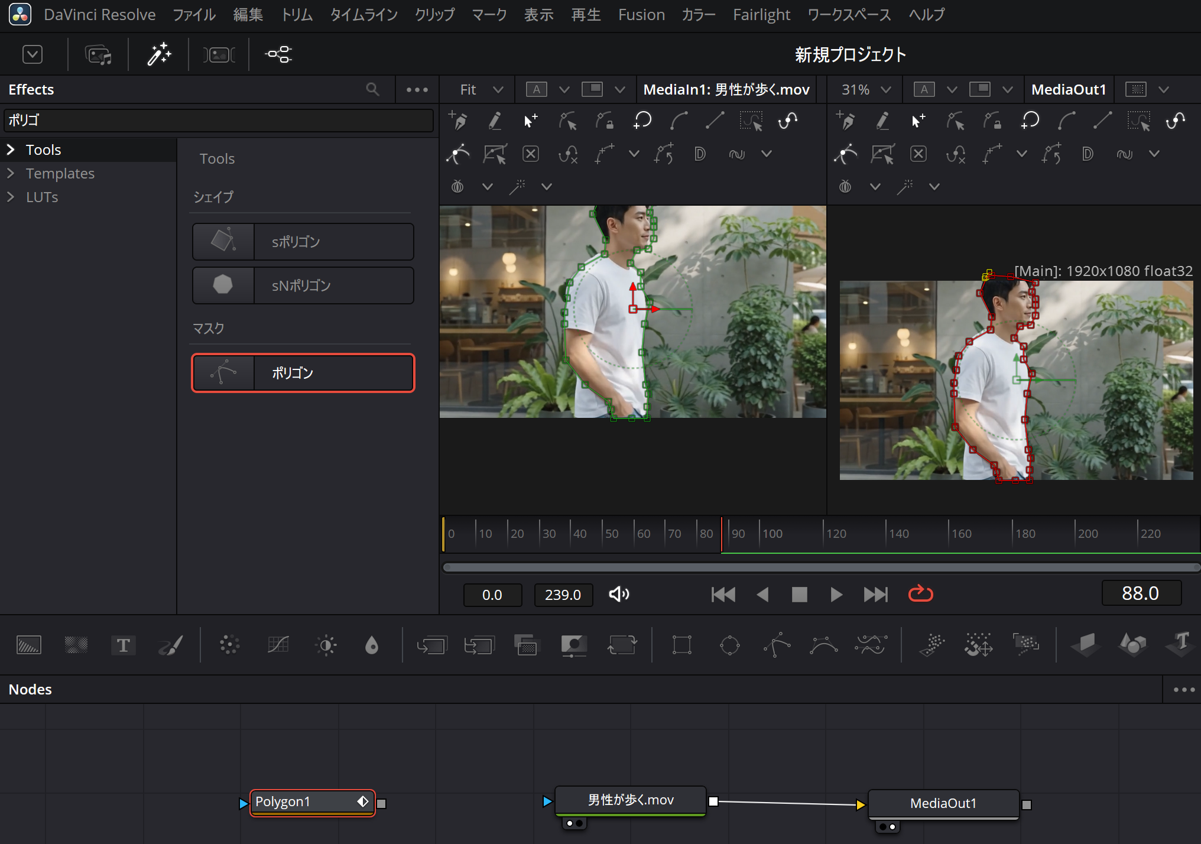Select Draw Freehand pencil in MediaOut1 viewer
The height and width of the screenshot is (844, 1201).
point(882,121)
